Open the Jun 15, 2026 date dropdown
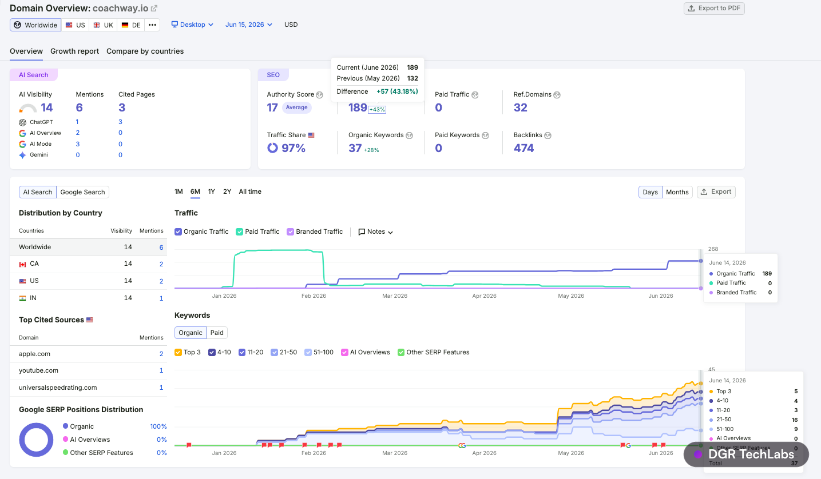The image size is (821, 479). click(249, 25)
